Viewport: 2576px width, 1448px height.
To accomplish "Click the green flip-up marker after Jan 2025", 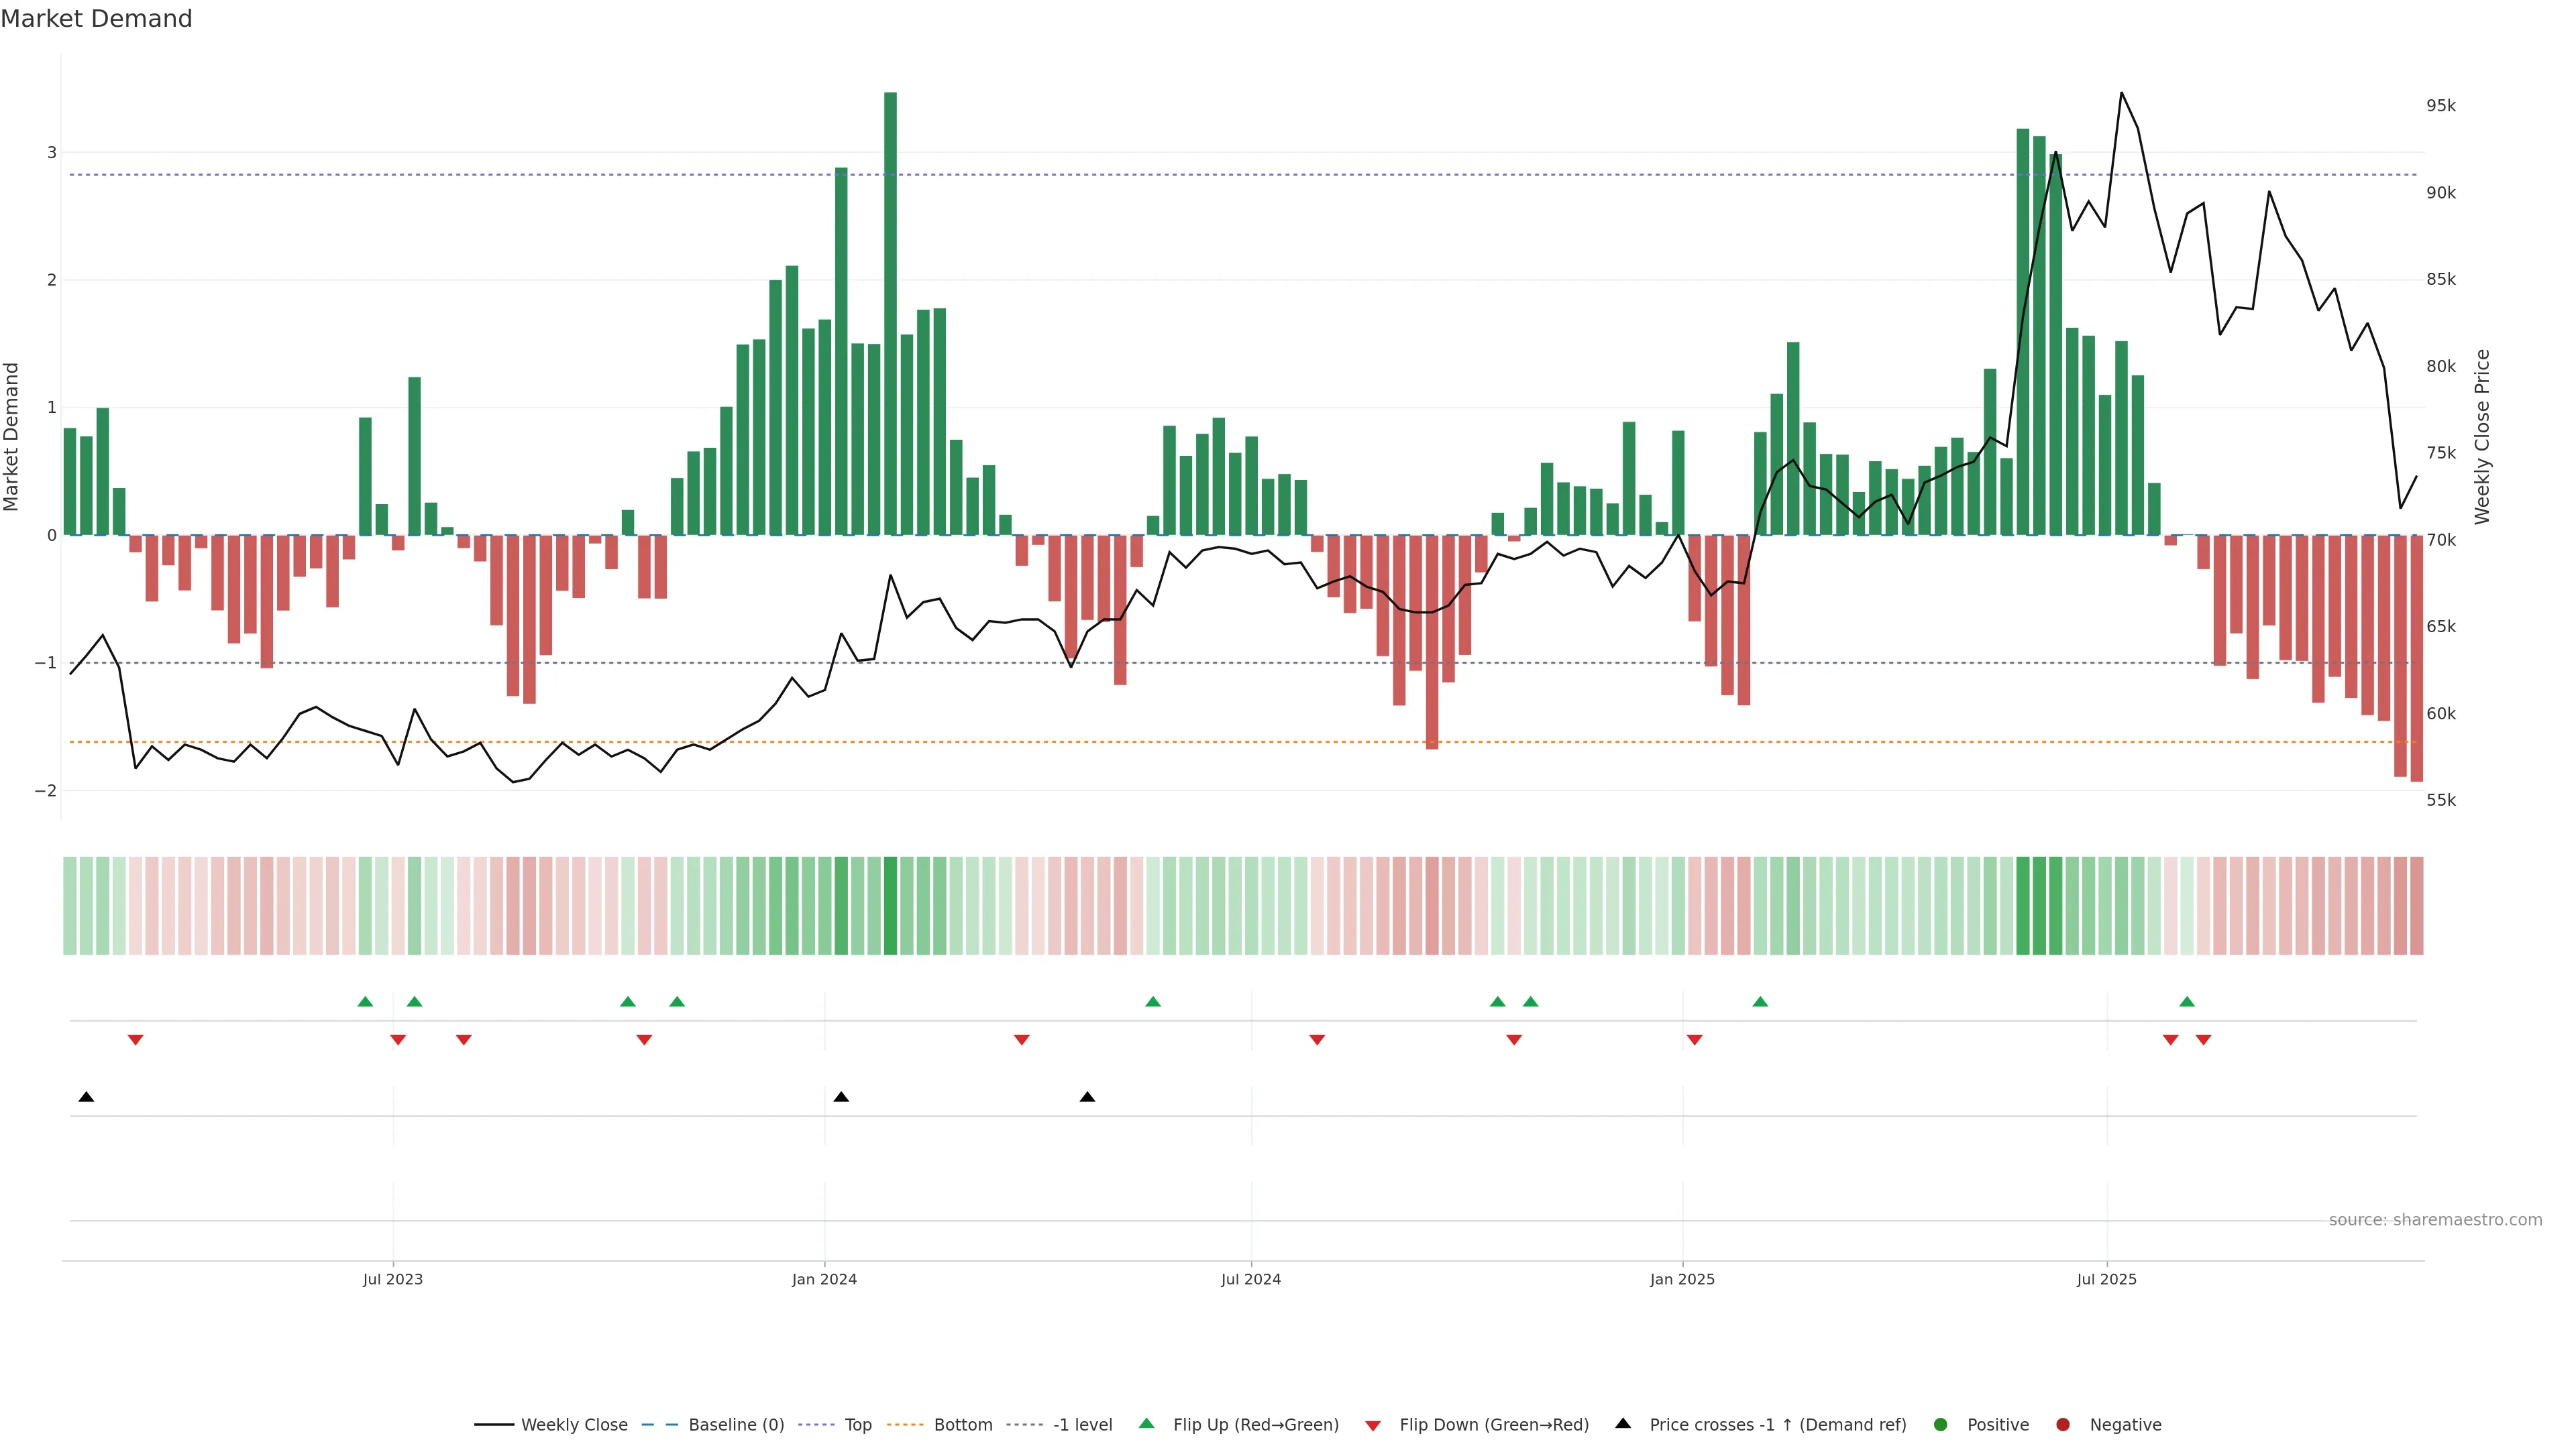I will pyautogui.click(x=1760, y=1002).
